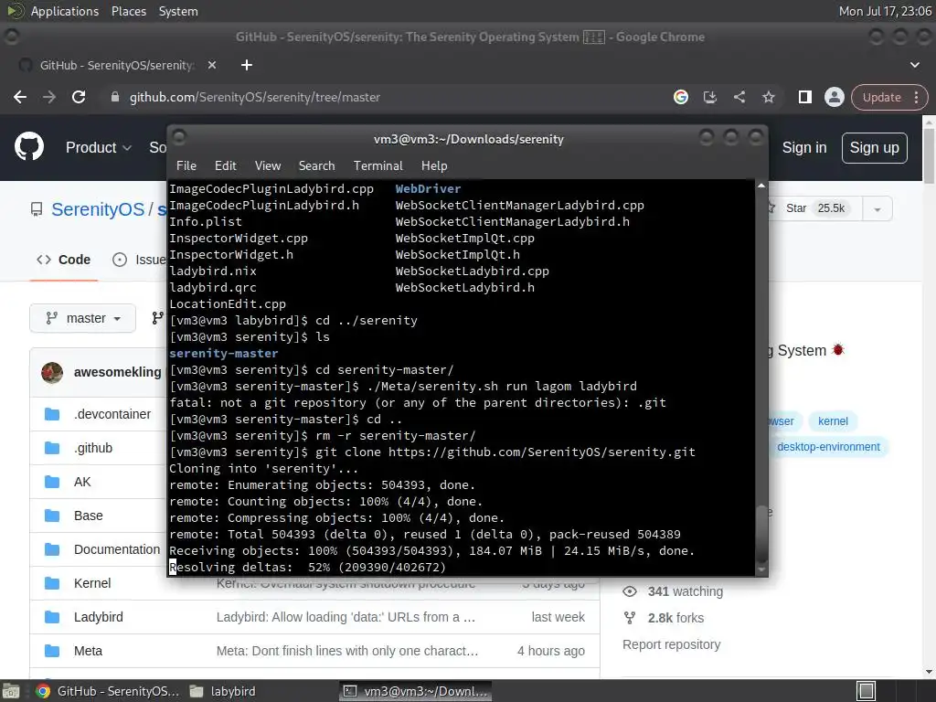The height and width of the screenshot is (702, 936).
Task: Open the Meta commit message link
Action: click(346, 651)
